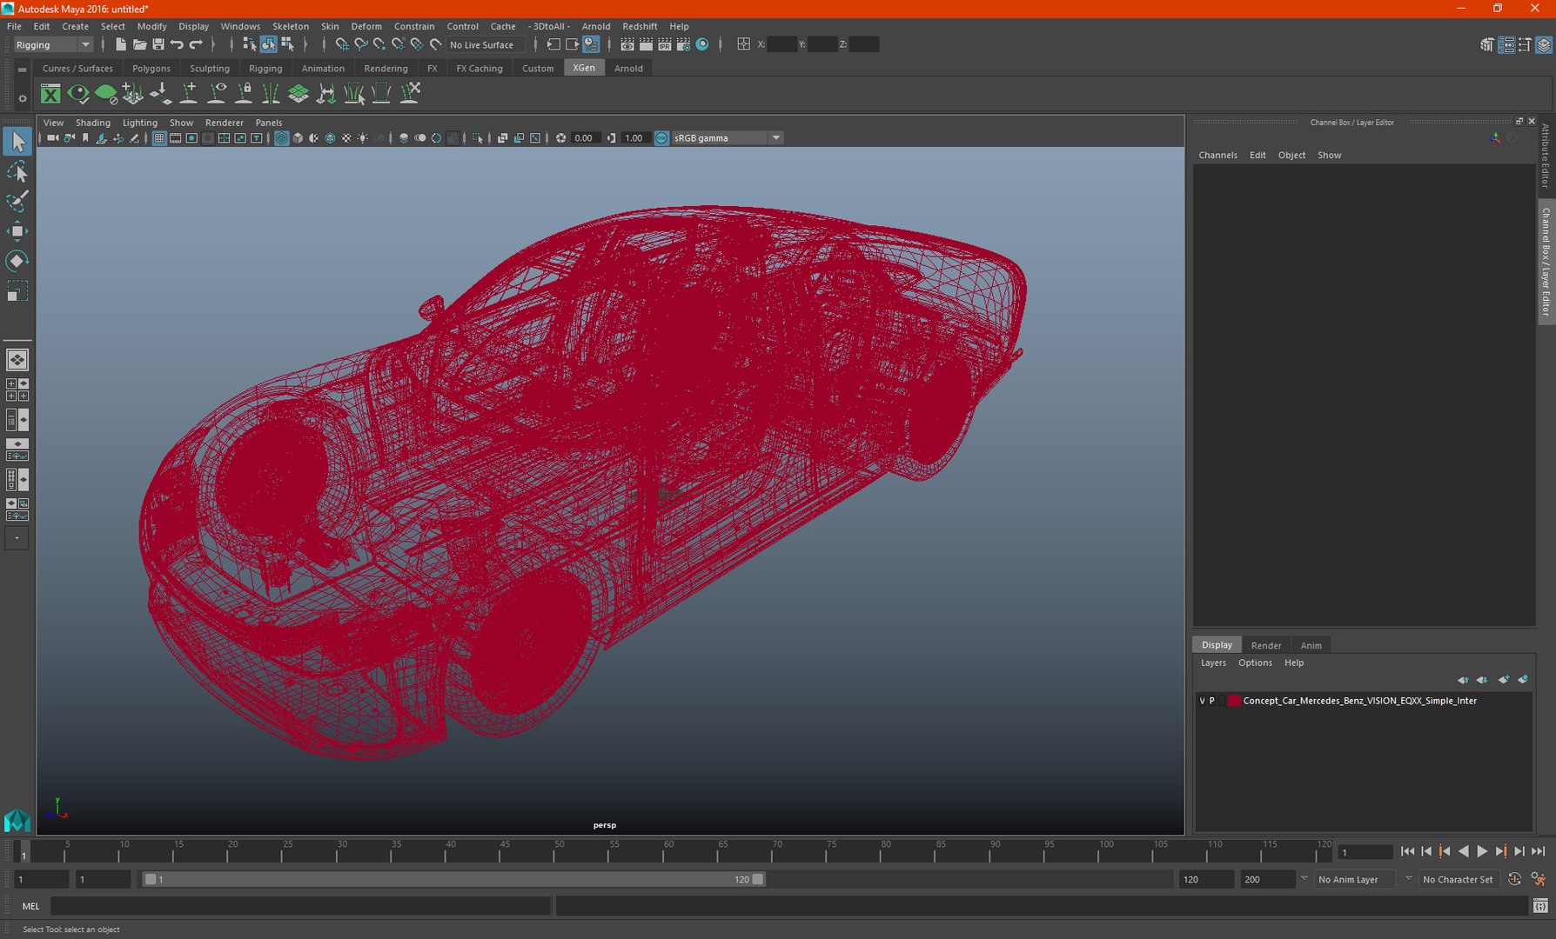The image size is (1556, 939).
Task: Toggle layer visibility V box
Action: (1203, 701)
